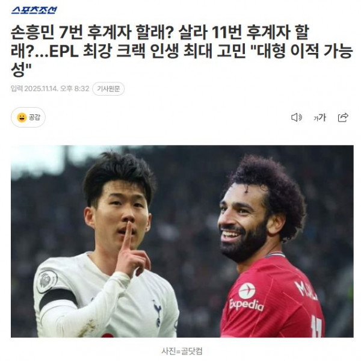
Task: Open the 스포츠조선 publisher logo
Action: tap(34, 10)
